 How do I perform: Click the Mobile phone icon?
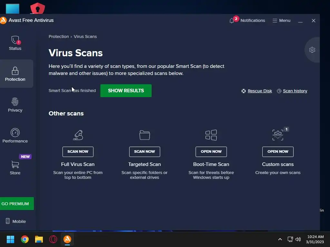(x=8, y=221)
